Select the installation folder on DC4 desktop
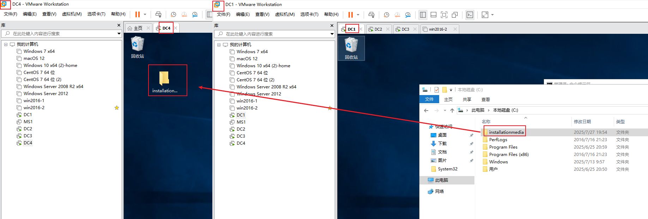This screenshot has width=648, height=219. click(165, 82)
